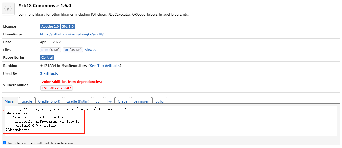Open the CVE-2022-25647 vulnerability link
Screen dimensions: 342x148
coord(56,88)
